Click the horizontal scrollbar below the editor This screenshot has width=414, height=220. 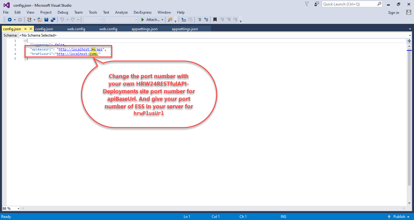(x=212, y=208)
